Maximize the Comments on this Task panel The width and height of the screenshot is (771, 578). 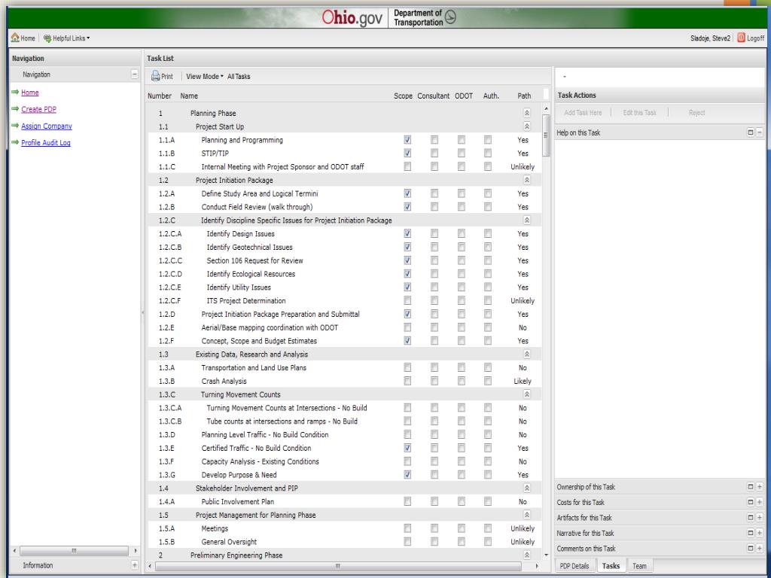(751, 548)
